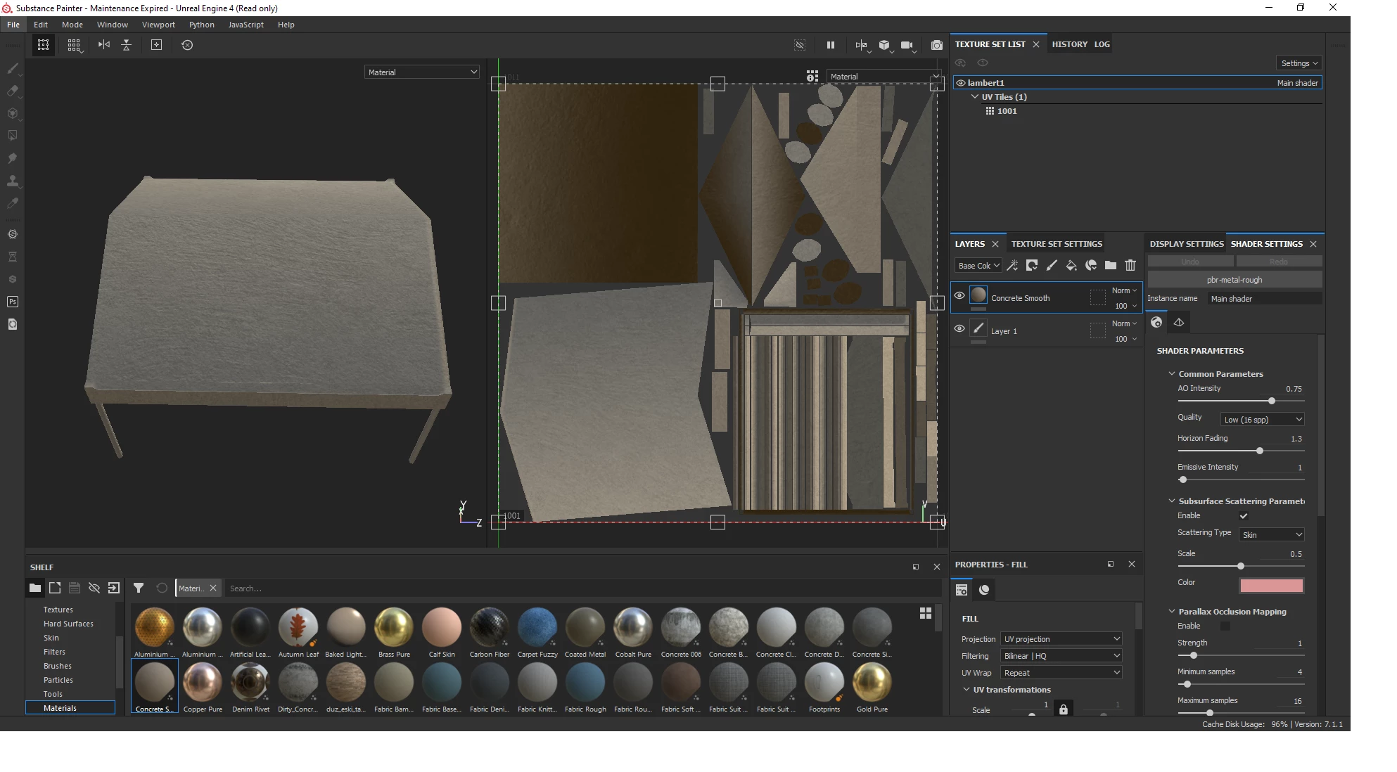Switch to Texture Set Settings tab
Screen dimensions: 1397x772
pos(1057,244)
